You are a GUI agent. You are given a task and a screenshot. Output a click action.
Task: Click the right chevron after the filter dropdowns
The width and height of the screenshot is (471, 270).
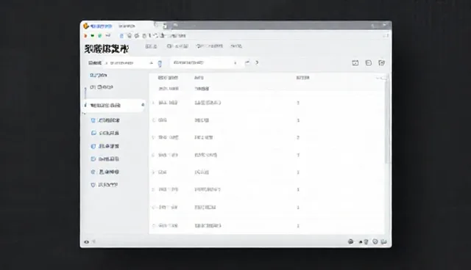[x=257, y=62]
